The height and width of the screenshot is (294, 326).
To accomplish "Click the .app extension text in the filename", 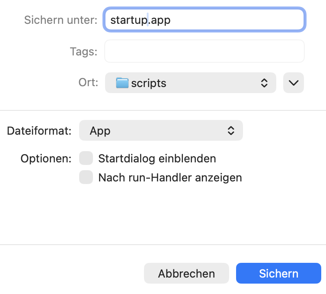I will click(x=160, y=20).
